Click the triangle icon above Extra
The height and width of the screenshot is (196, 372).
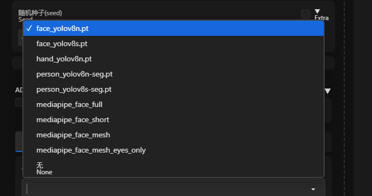317,11
